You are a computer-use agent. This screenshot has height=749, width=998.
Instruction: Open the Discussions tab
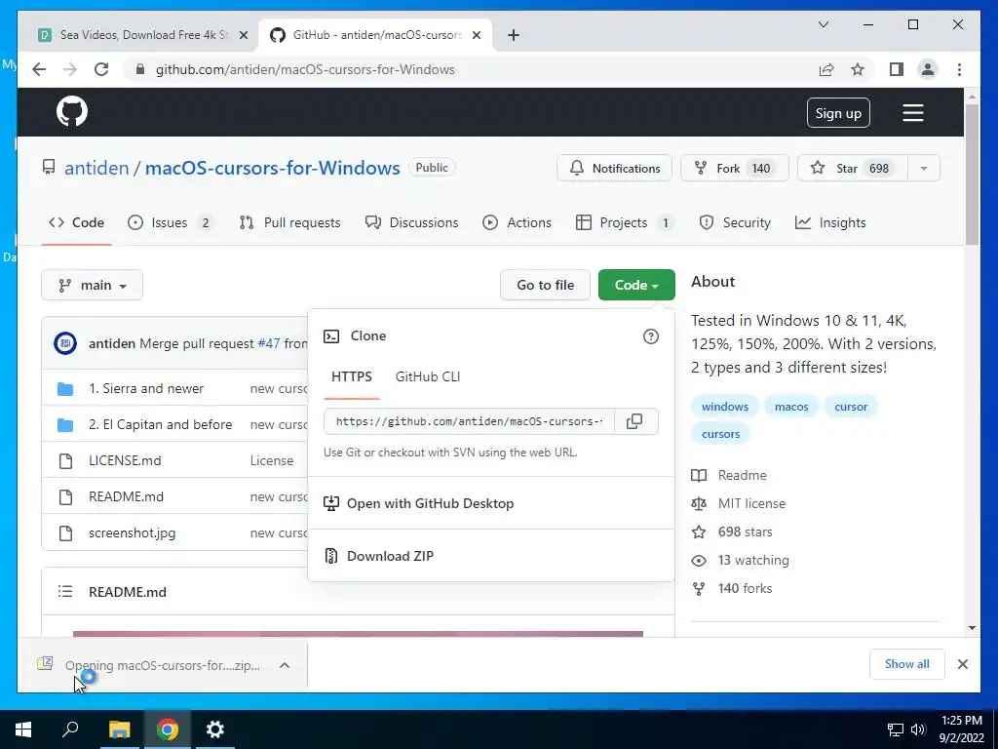[412, 222]
